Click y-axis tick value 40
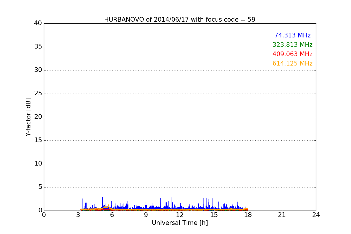The image size is (351, 234). (x=38, y=23)
